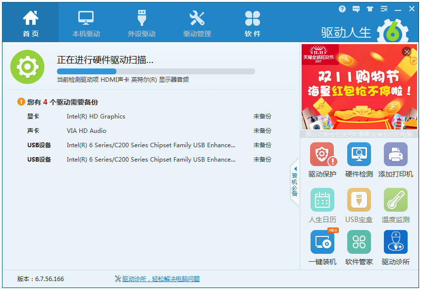The width and height of the screenshot is (421, 289).
Task: Open 温度监测 thermometer tool
Action: point(396,206)
